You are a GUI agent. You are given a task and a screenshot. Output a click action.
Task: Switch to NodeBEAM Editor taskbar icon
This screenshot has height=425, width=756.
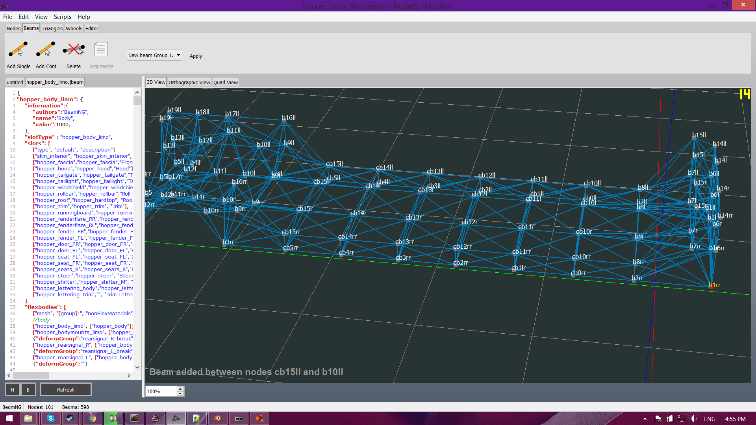176,418
